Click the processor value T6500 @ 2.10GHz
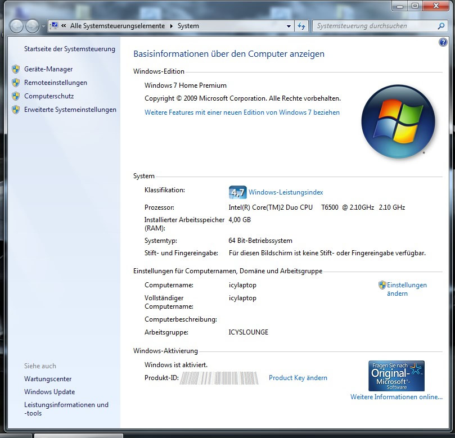The height and width of the screenshot is (438, 455). (x=348, y=207)
